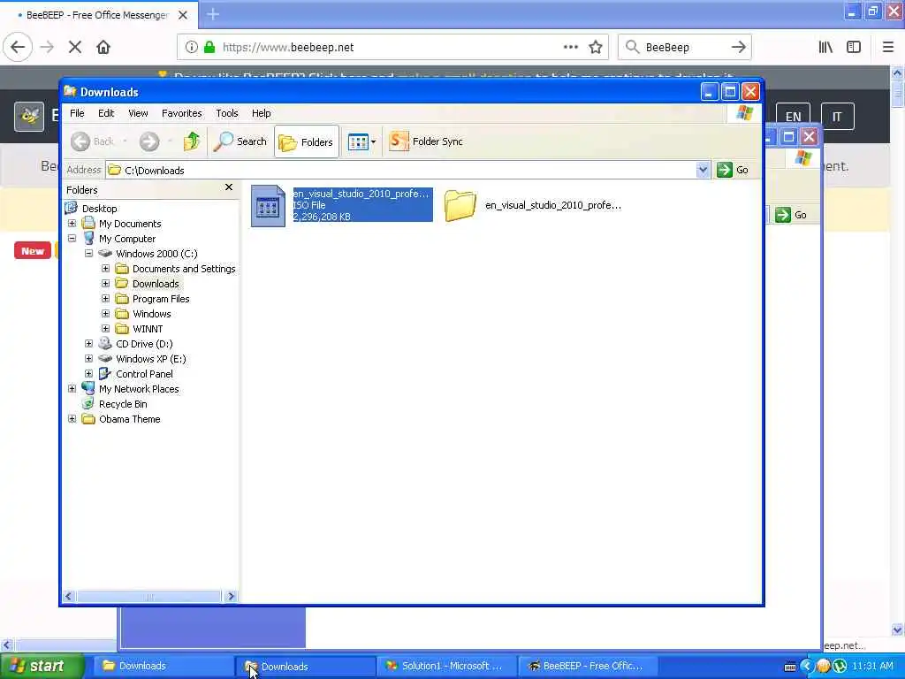Image resolution: width=905 pixels, height=679 pixels.
Task: Click the BeeBeep search box
Action: (x=685, y=48)
